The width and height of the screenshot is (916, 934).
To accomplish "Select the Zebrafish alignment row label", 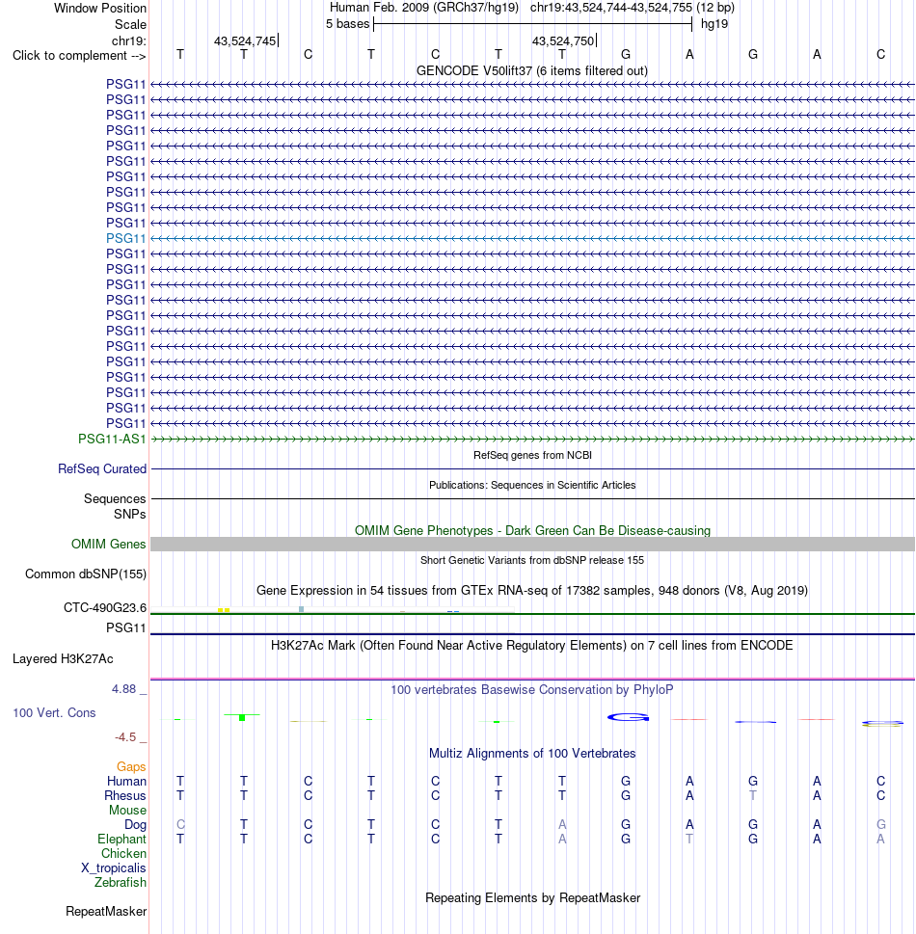I will pyautogui.click(x=120, y=882).
